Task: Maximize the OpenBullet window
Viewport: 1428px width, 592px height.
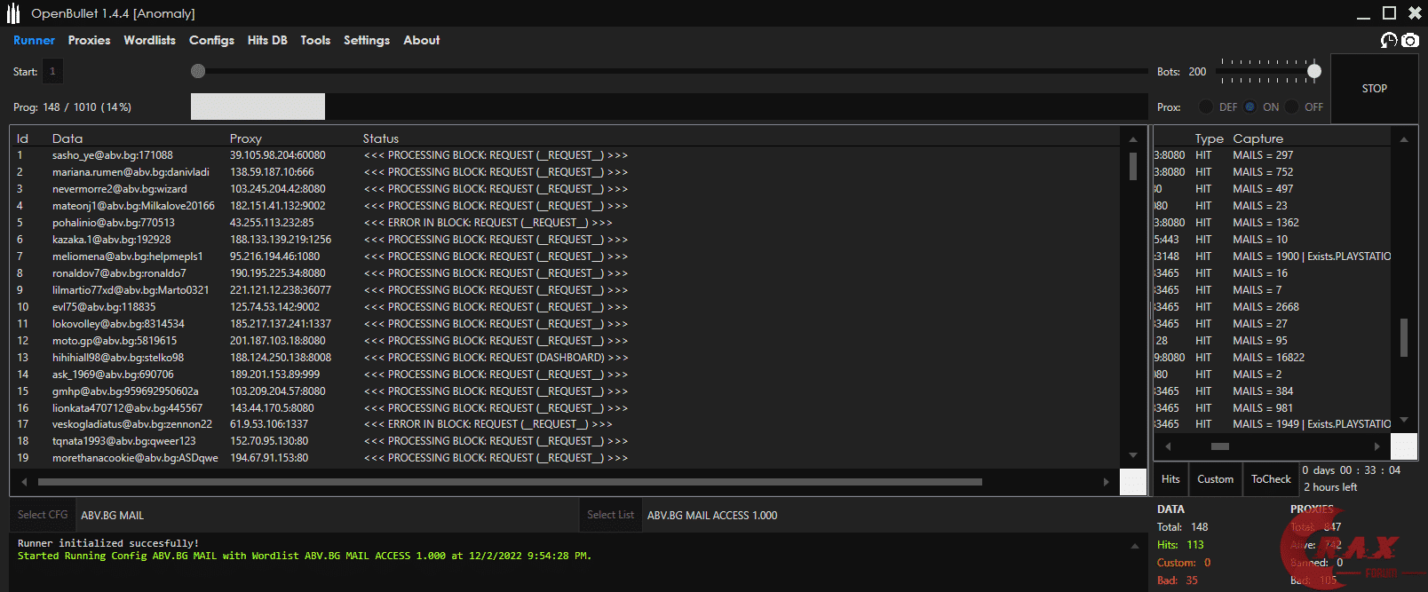Action: click(x=1390, y=12)
